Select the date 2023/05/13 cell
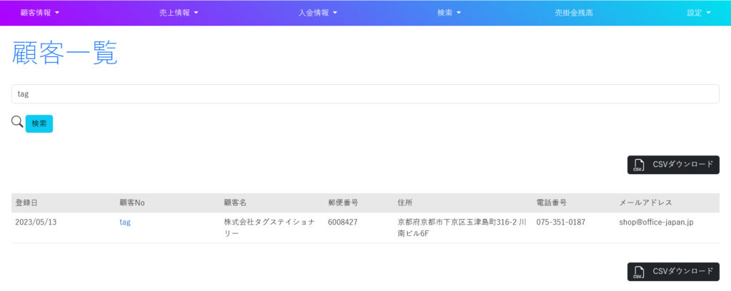This screenshot has height=291, width=731. [36, 222]
